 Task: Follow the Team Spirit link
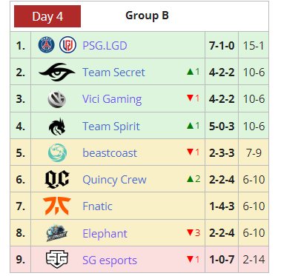tap(111, 127)
